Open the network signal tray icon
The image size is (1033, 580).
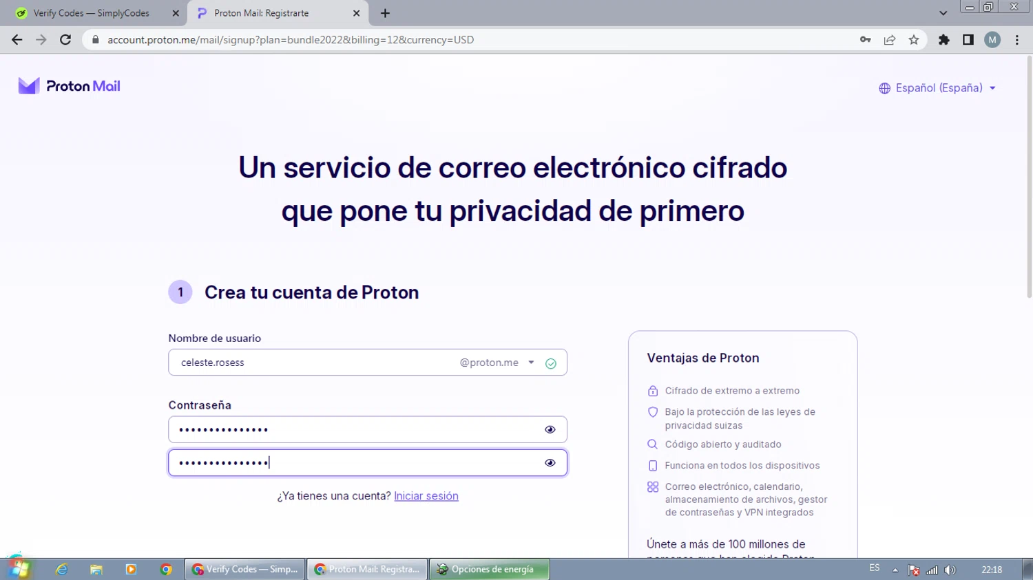point(932,570)
